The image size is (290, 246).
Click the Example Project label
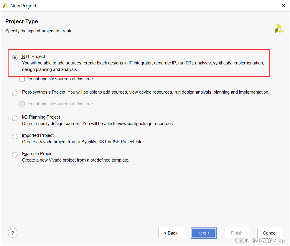click(38, 154)
